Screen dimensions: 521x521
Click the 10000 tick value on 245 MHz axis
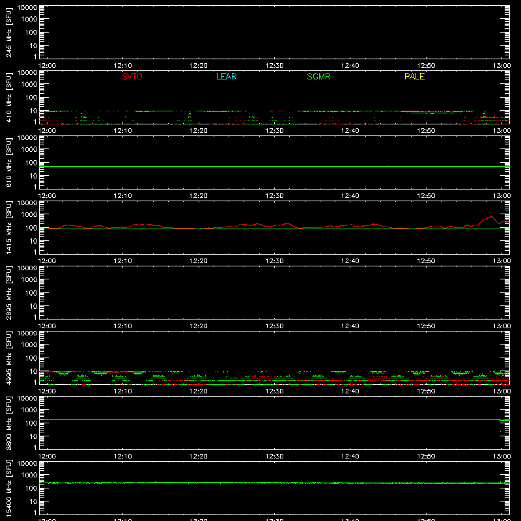click(x=27, y=8)
